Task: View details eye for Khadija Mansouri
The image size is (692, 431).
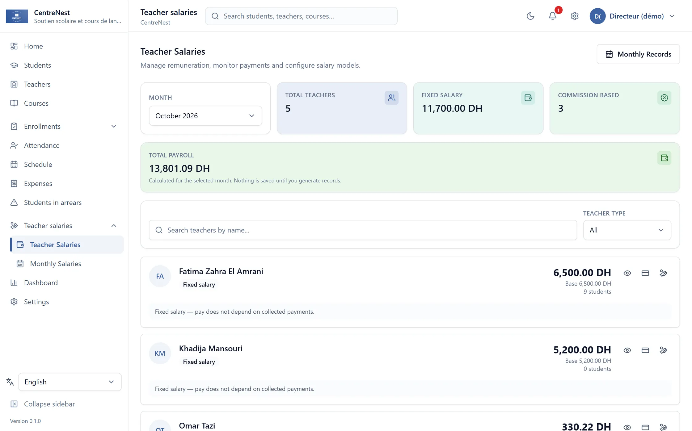Action: [627, 350]
